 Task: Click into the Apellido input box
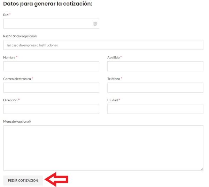click(x=155, y=67)
